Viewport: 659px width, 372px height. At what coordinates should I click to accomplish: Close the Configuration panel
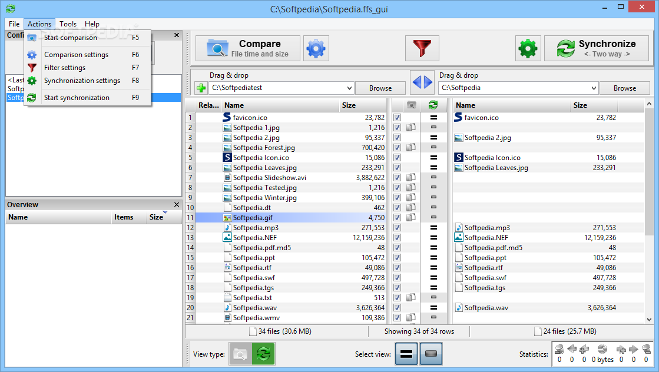point(177,35)
